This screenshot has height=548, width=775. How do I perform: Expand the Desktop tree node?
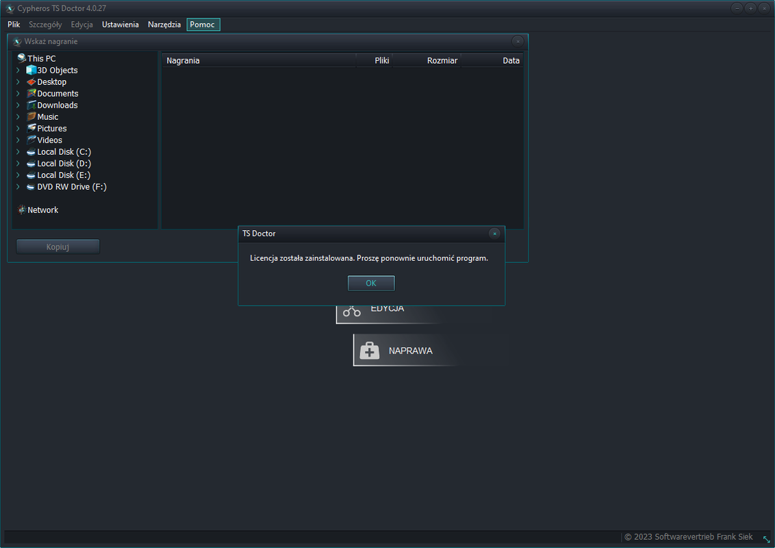click(x=18, y=82)
